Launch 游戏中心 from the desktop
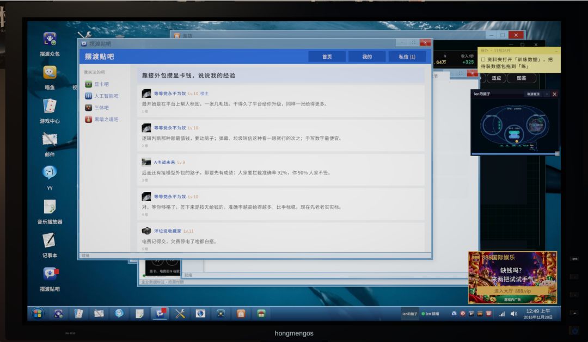 pos(50,111)
